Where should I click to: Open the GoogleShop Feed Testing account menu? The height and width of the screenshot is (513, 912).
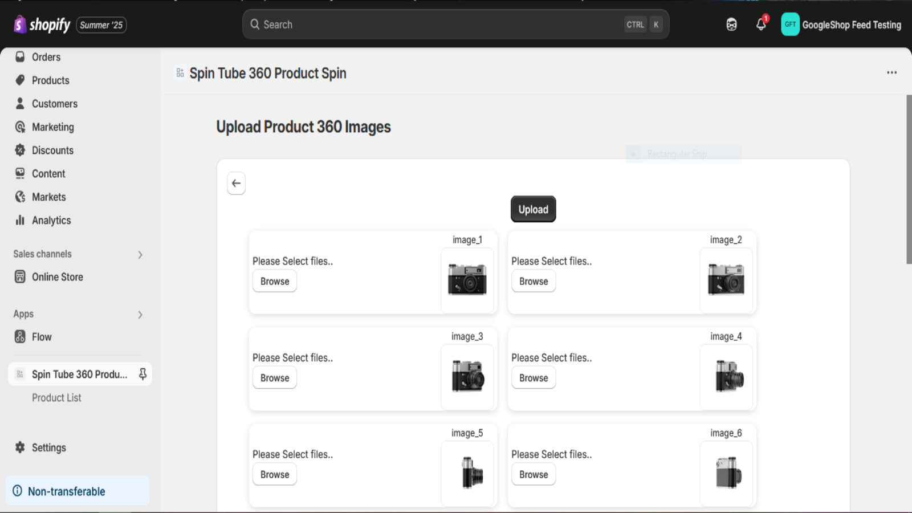[841, 25]
